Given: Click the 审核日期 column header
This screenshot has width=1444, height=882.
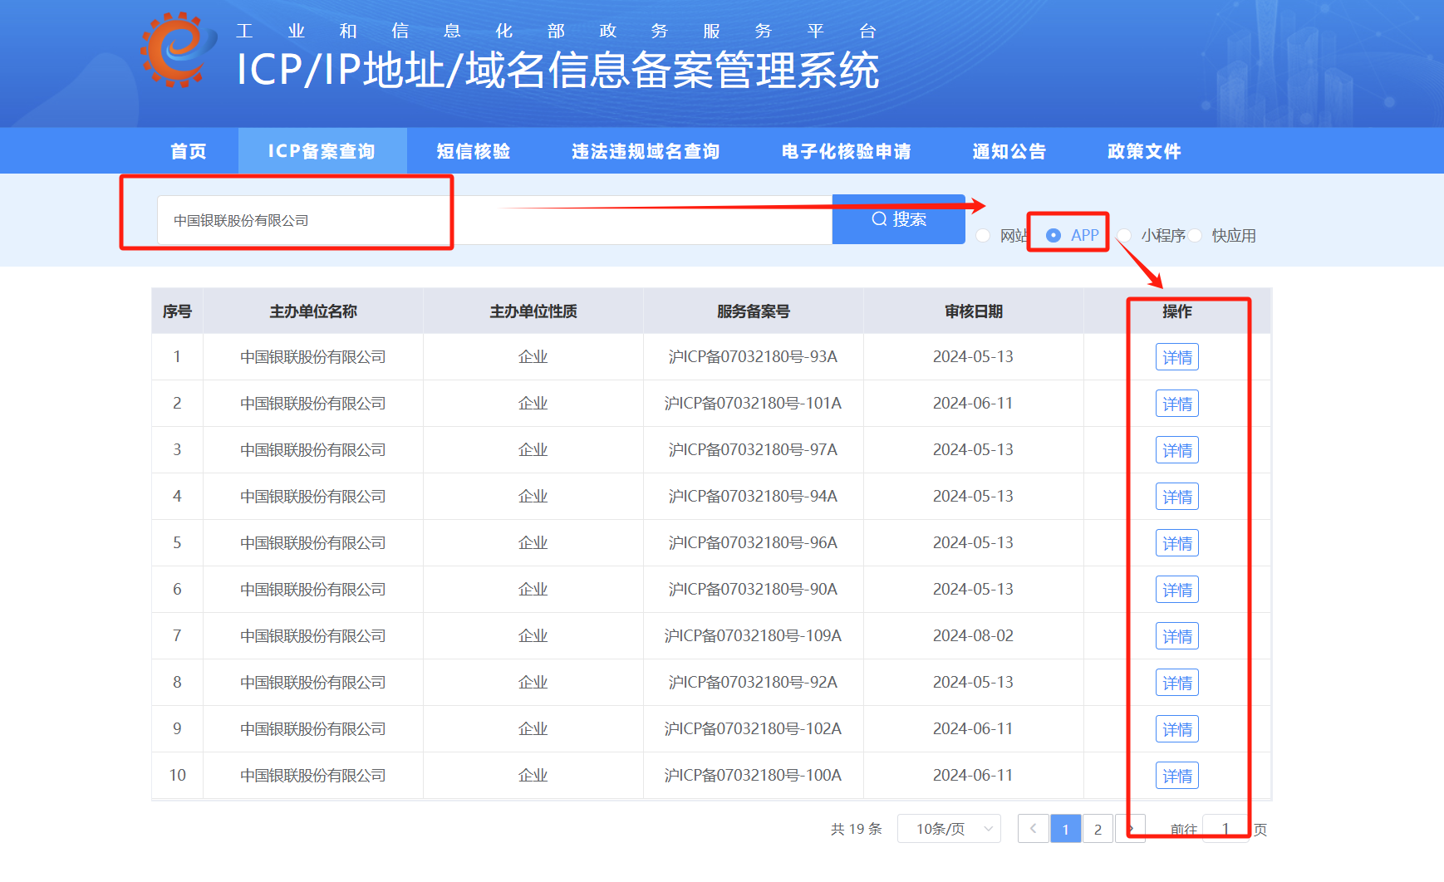Looking at the screenshot, I should [974, 311].
